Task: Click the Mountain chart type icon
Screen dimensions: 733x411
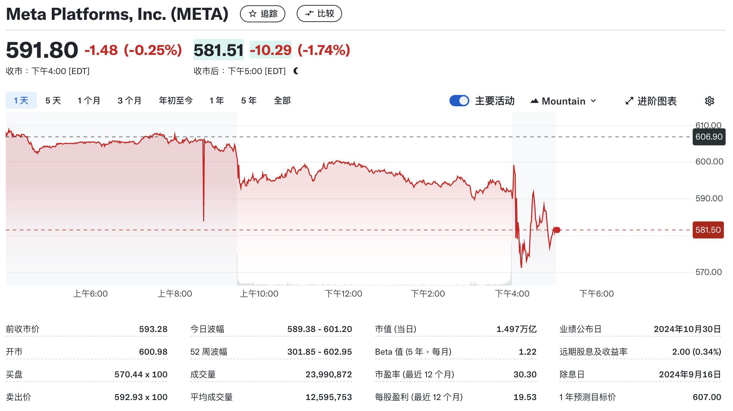Action: pyautogui.click(x=534, y=101)
